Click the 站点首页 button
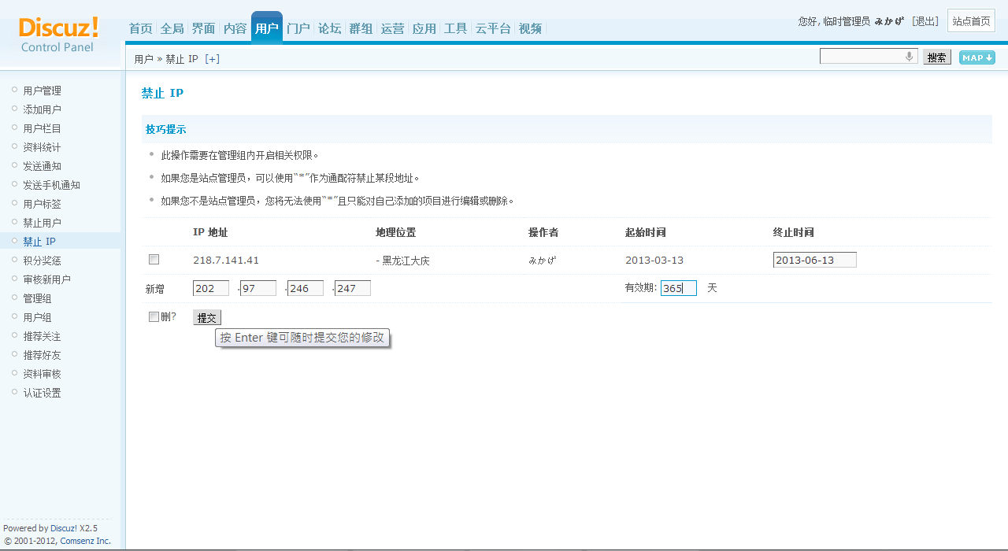 [972, 21]
